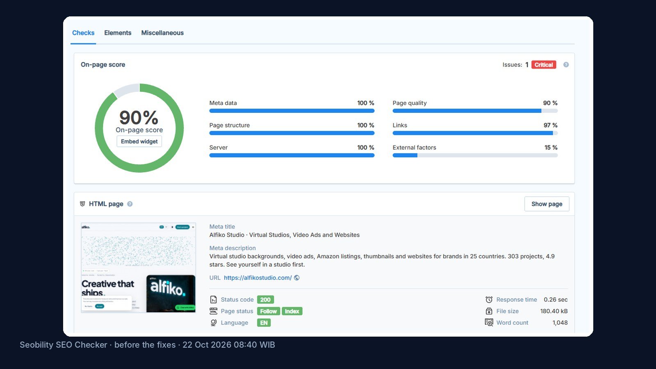This screenshot has height=369, width=656.
Task: Click the Embed widget button
Action: 139,141
